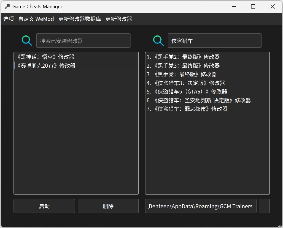Select result 1 《黑手党2：最终版》修改器
This screenshot has width=283, height=228.
tap(207, 57)
